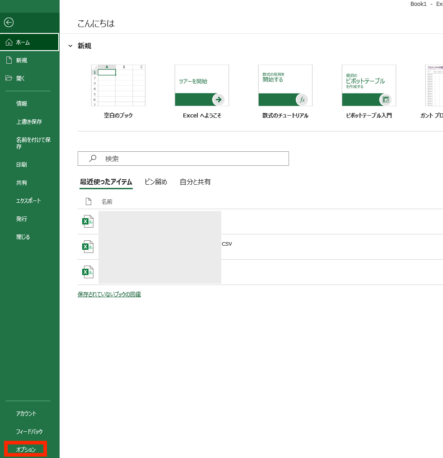This screenshot has height=458, width=443.
Task: Click the open folder icon beside 開く
Action: (x=9, y=78)
